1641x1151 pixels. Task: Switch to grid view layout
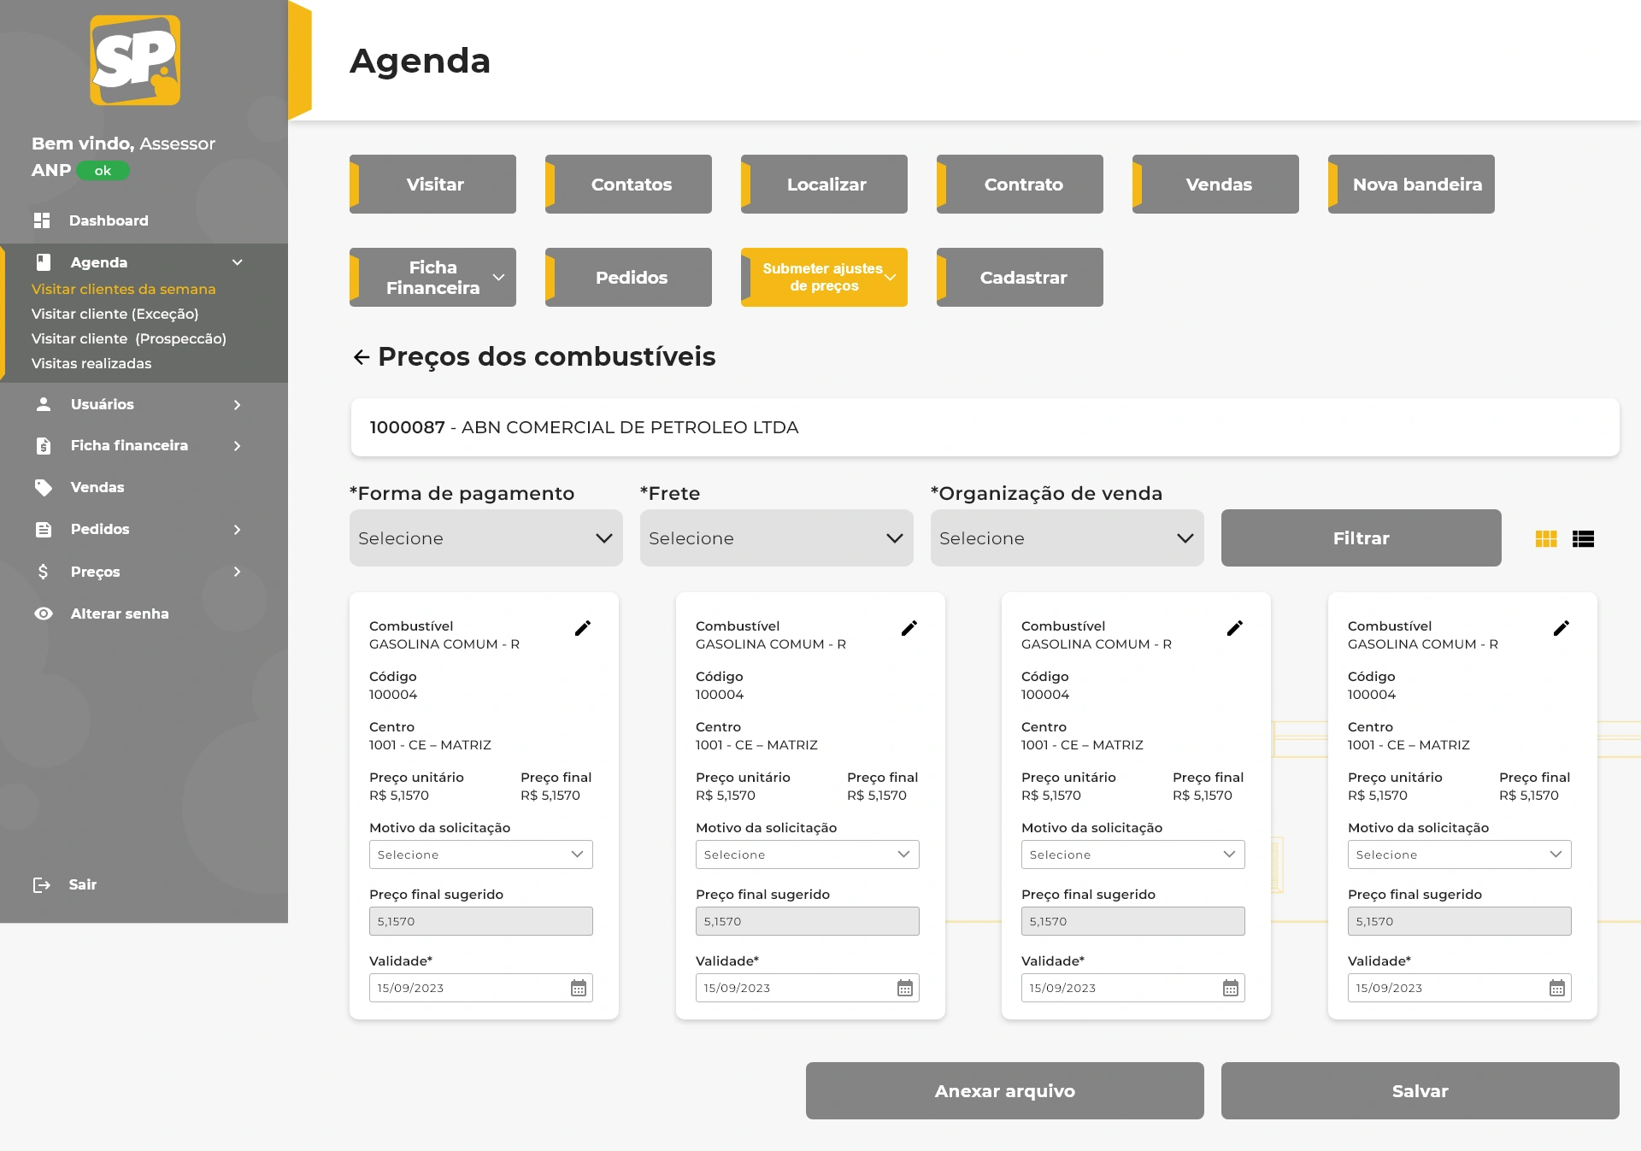pos(1546,539)
